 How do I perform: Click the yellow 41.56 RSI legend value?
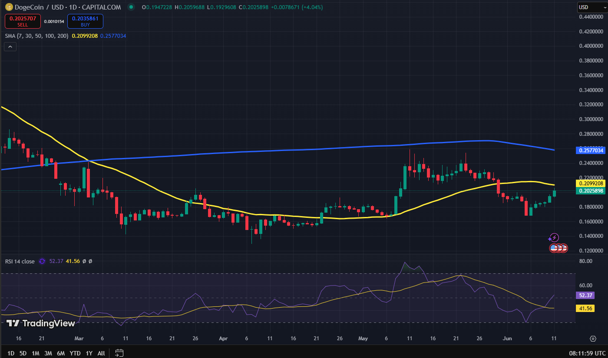click(x=73, y=261)
